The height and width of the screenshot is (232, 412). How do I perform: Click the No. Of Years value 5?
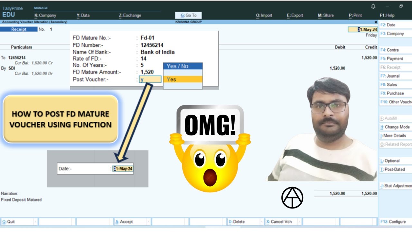[x=142, y=65]
